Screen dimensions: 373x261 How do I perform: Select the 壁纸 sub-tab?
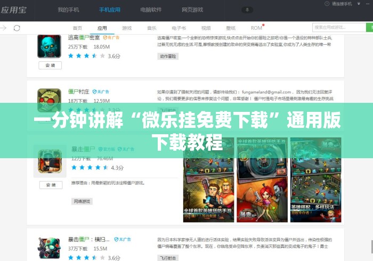pyautogui.click(x=231, y=28)
